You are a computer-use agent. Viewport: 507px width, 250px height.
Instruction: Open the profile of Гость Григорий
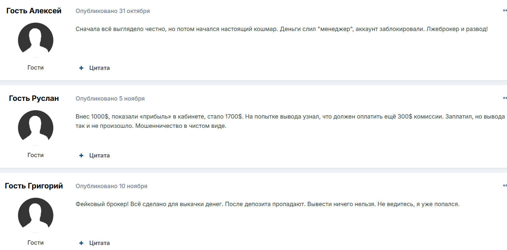[34, 186]
